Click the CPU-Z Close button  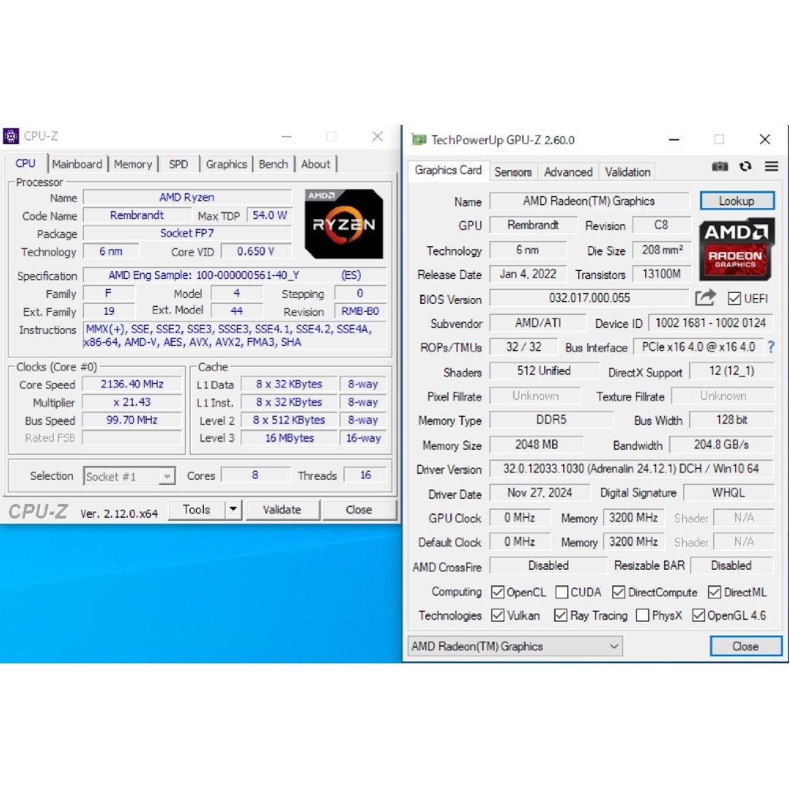pos(359,509)
